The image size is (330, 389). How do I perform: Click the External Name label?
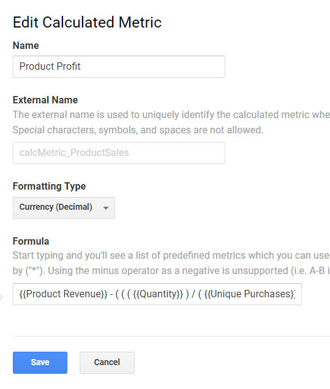[x=45, y=100]
